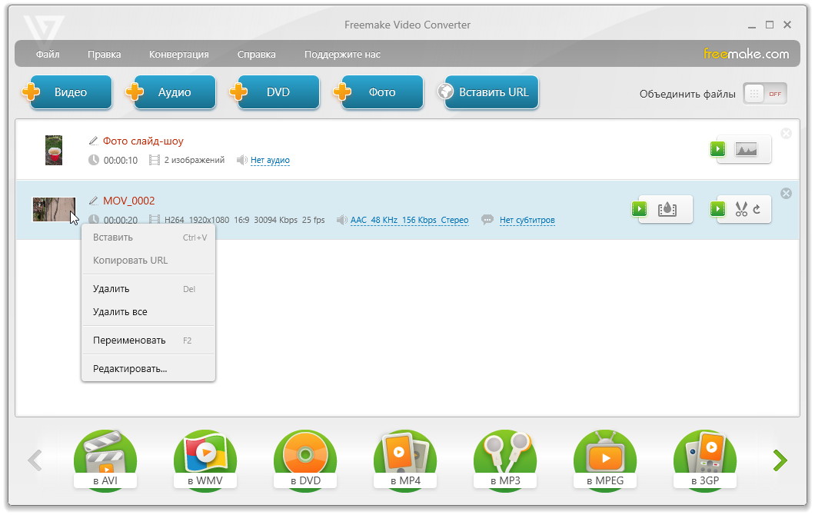Open cut and rotate editor for MOV_0002
Viewport: 815px width, 515px height.
[x=746, y=209]
